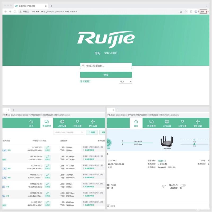
Task: Click the Wi-Fi icon beside 客人Wi-Fi
Action: click(164, 186)
